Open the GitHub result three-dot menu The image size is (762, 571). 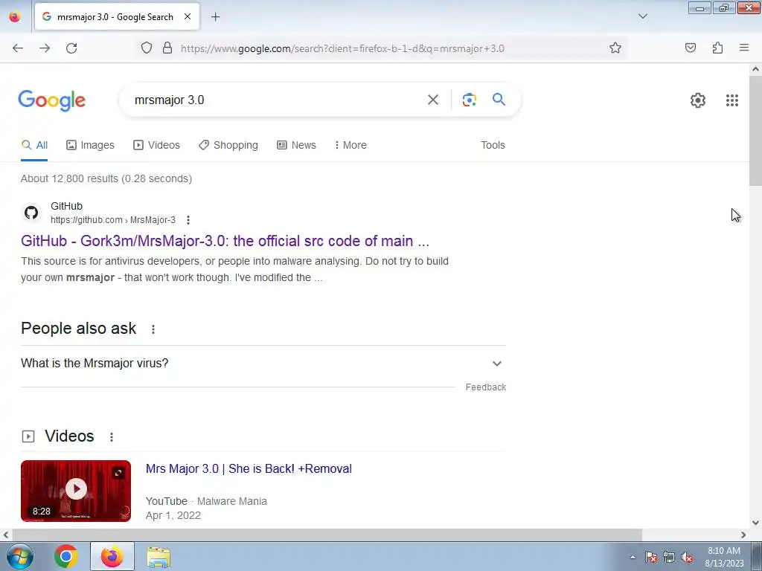(x=188, y=220)
